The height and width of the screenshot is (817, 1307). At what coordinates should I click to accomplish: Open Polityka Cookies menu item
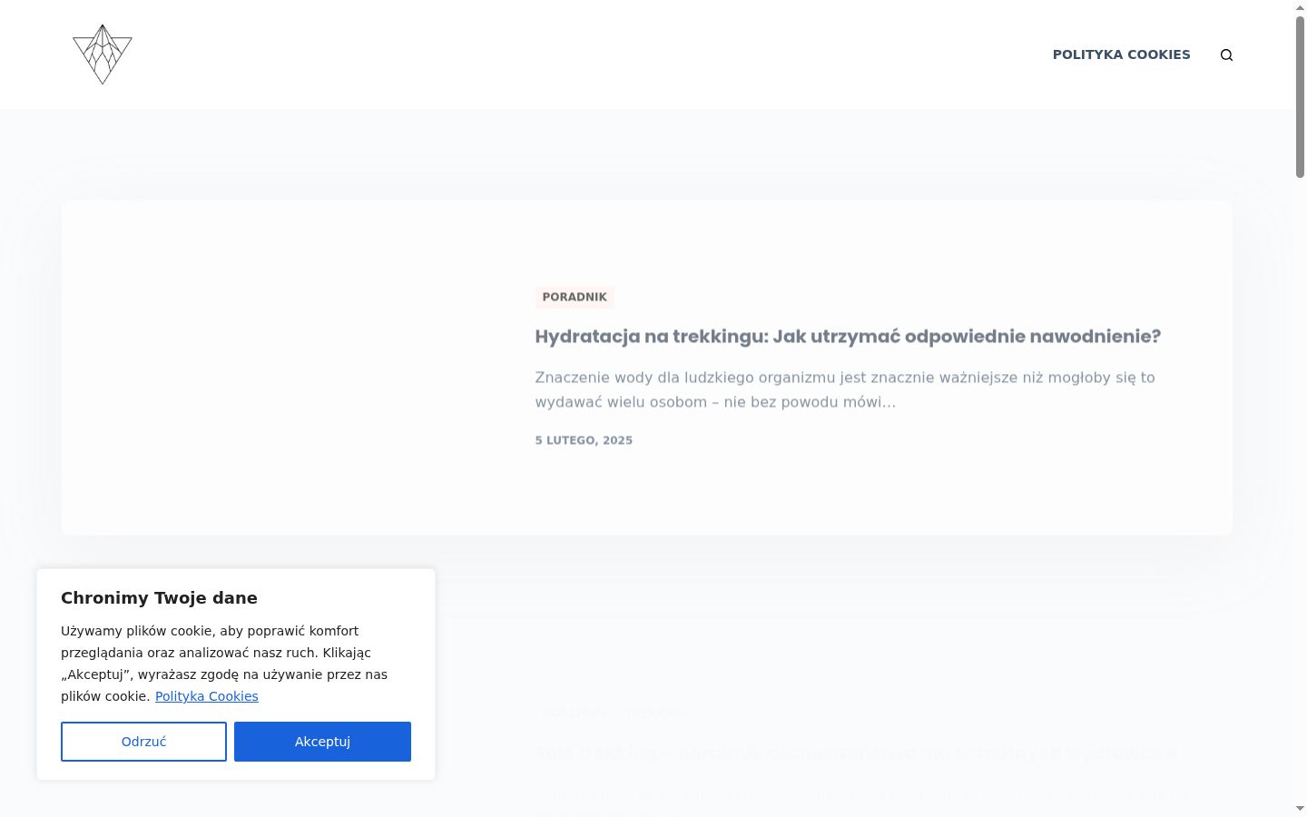tap(1121, 54)
